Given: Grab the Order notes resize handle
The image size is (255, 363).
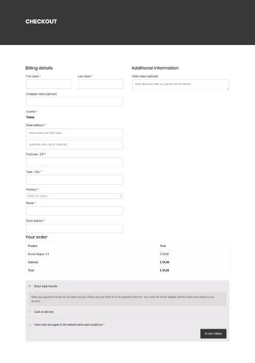Looking at the screenshot, I should (227, 88).
